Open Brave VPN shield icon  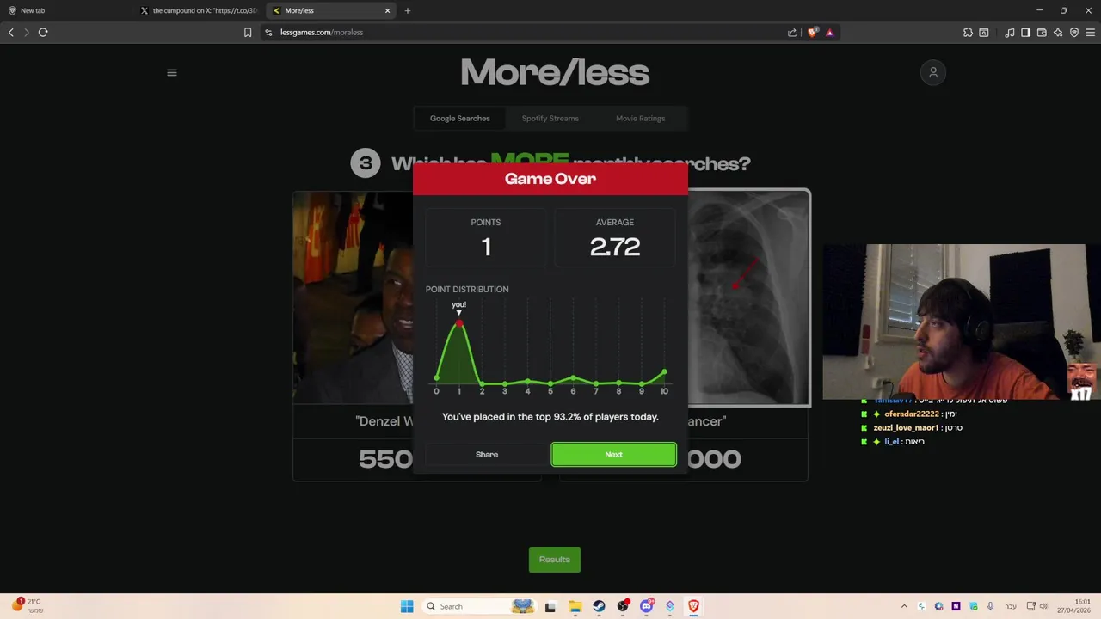point(1074,32)
